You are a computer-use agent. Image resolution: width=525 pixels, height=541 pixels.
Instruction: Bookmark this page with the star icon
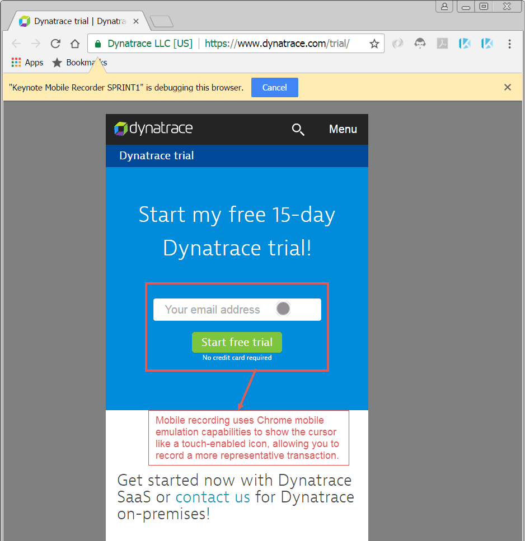(374, 44)
